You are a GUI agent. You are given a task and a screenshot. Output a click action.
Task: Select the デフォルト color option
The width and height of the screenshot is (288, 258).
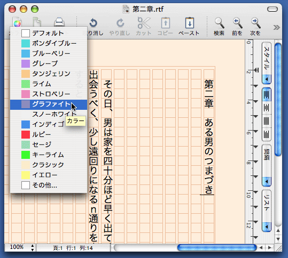(49, 33)
